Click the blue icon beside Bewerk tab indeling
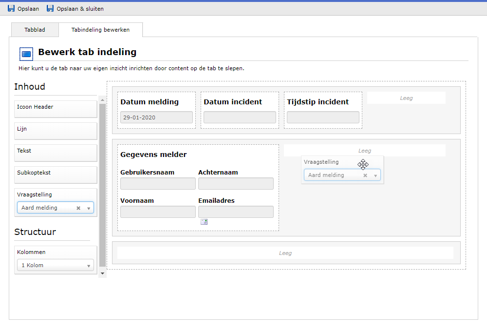This screenshot has width=487, height=331. [x=25, y=54]
